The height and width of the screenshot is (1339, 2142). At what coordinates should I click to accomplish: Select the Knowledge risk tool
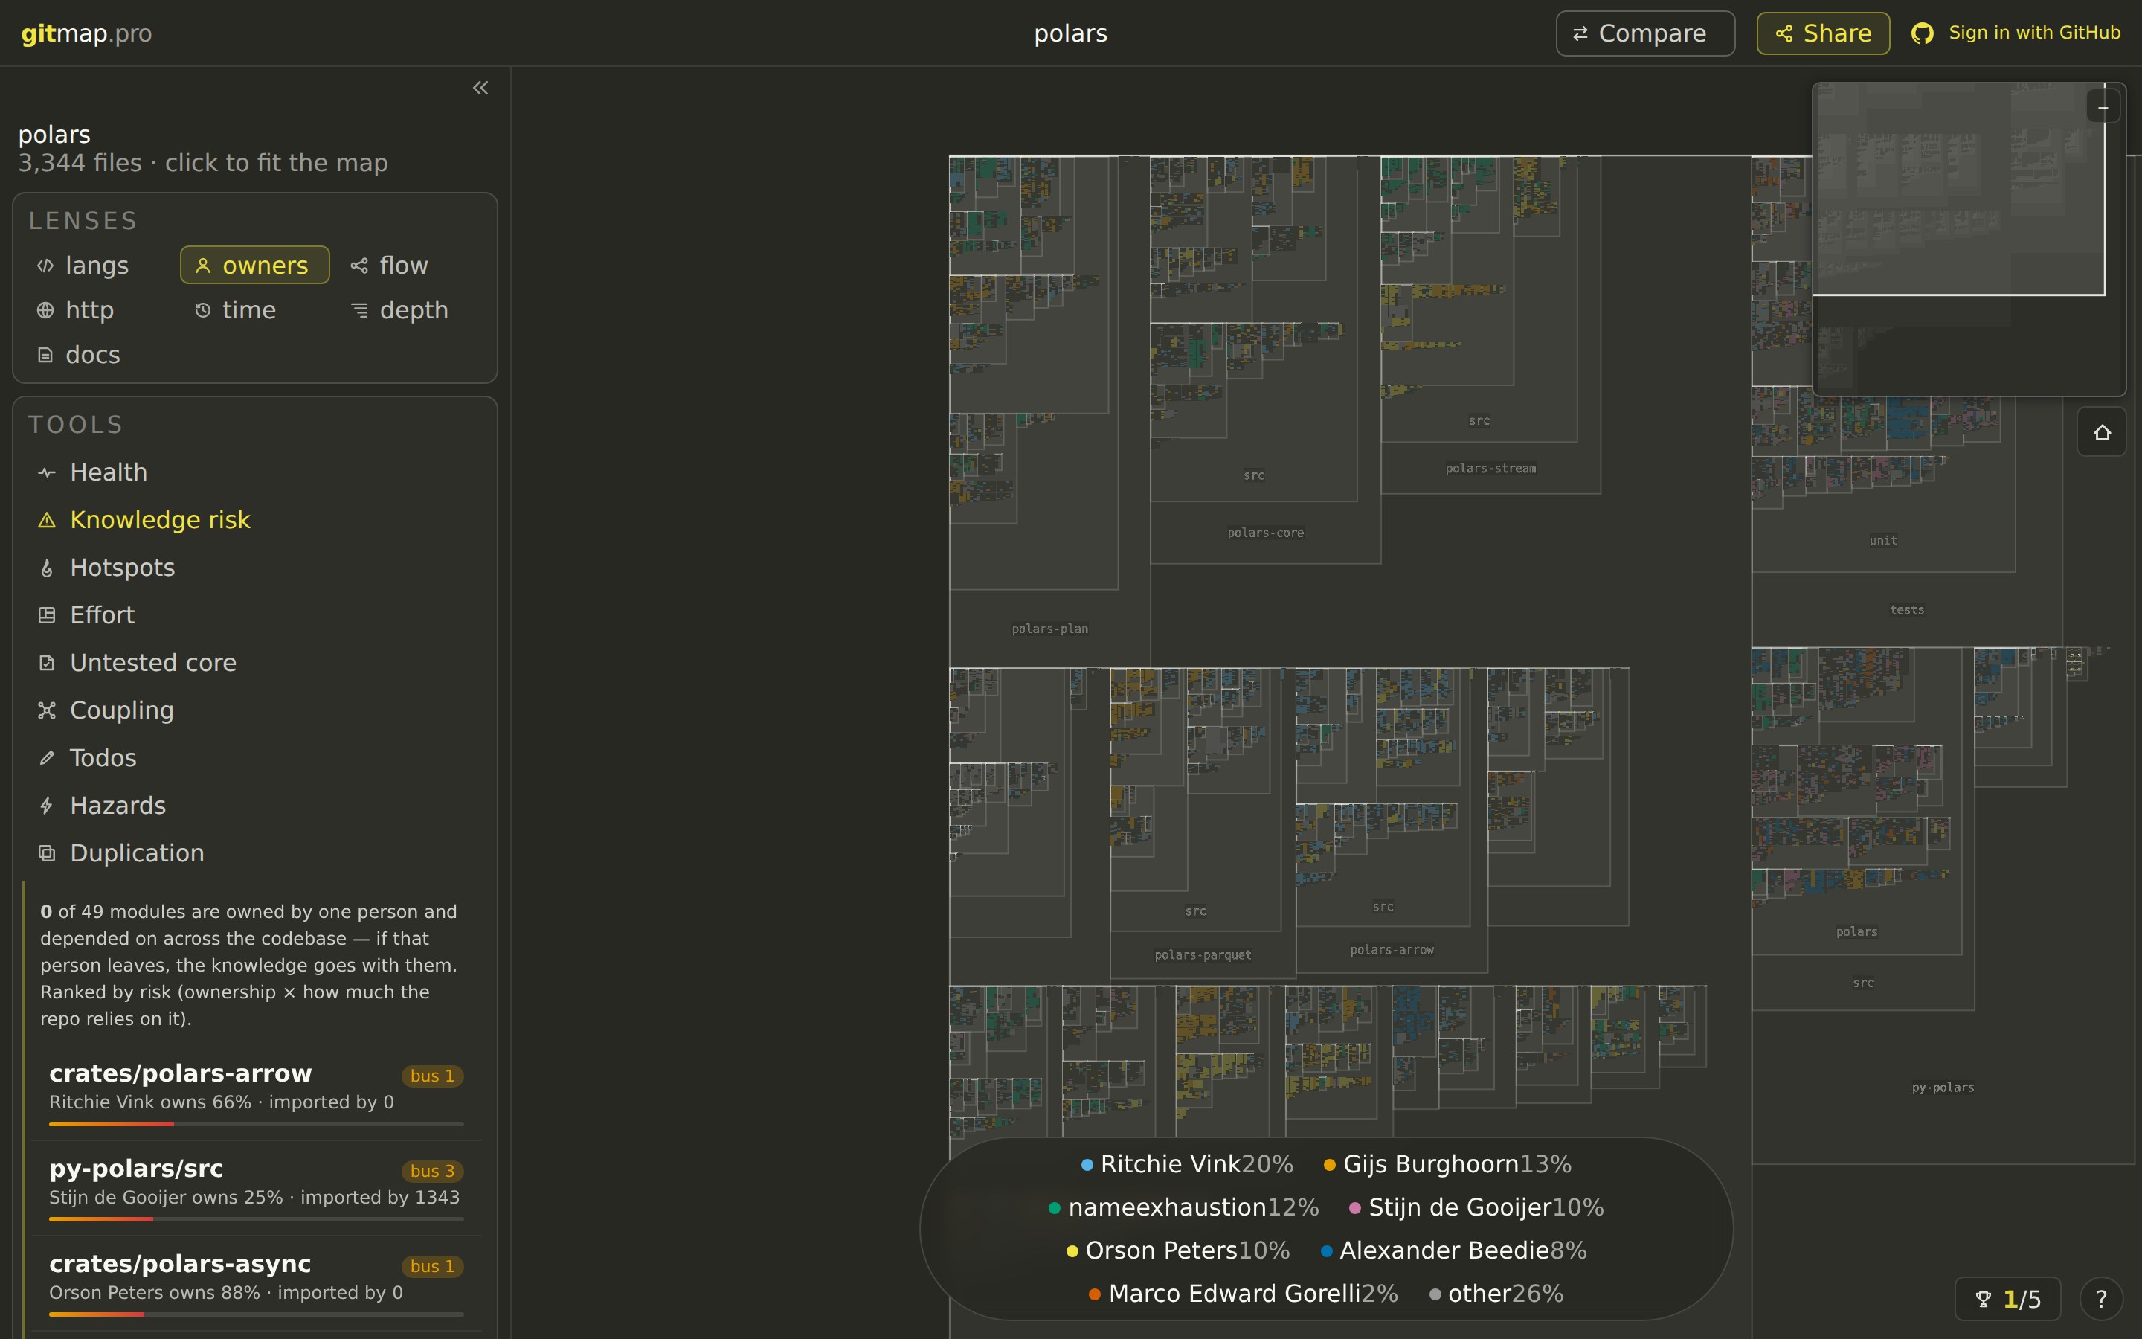[255, 520]
